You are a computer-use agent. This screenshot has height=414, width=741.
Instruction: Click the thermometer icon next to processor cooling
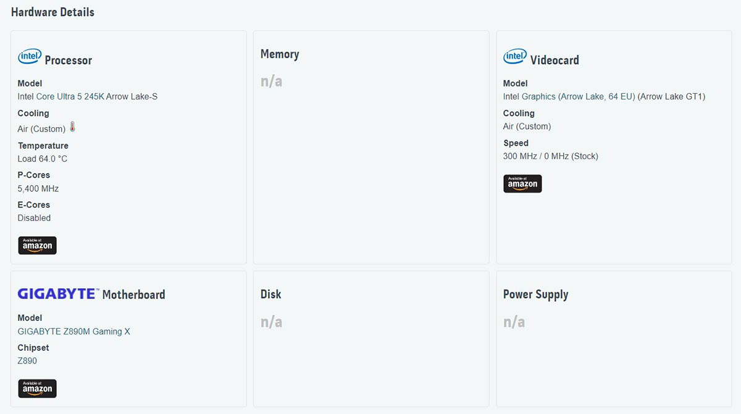point(72,127)
